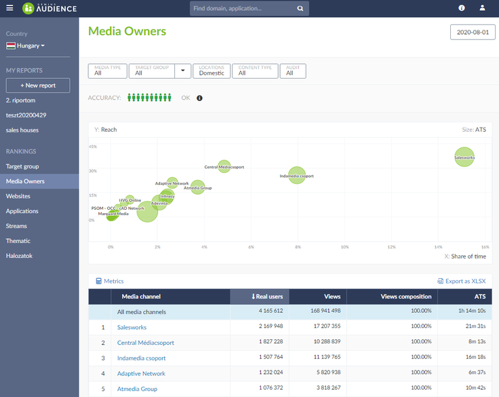Click the All media channels row

coord(290,312)
